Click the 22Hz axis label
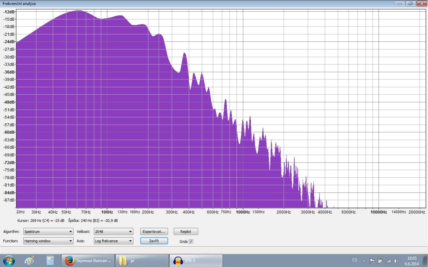428x268 pixels. point(20,212)
